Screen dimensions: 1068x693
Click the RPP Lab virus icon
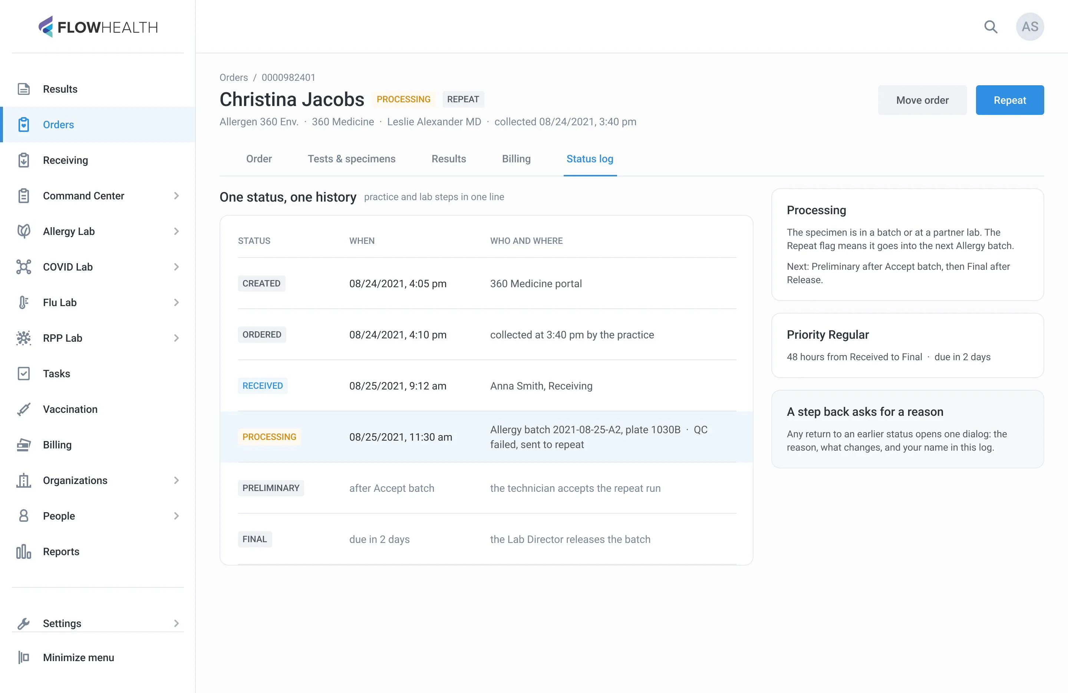[24, 338]
